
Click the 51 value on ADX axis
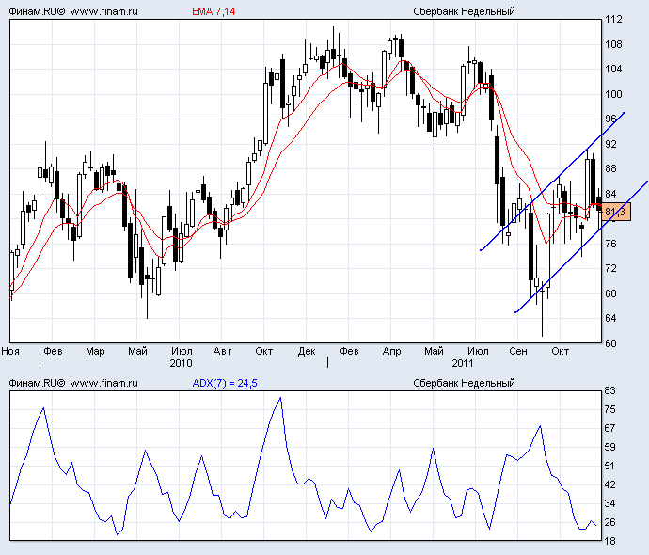pyautogui.click(x=610, y=466)
